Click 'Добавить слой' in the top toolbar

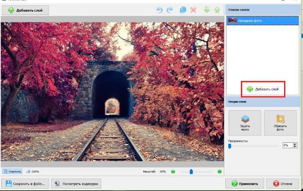click(25, 10)
